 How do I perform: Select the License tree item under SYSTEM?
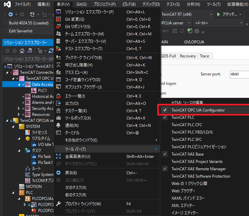pos(39,133)
